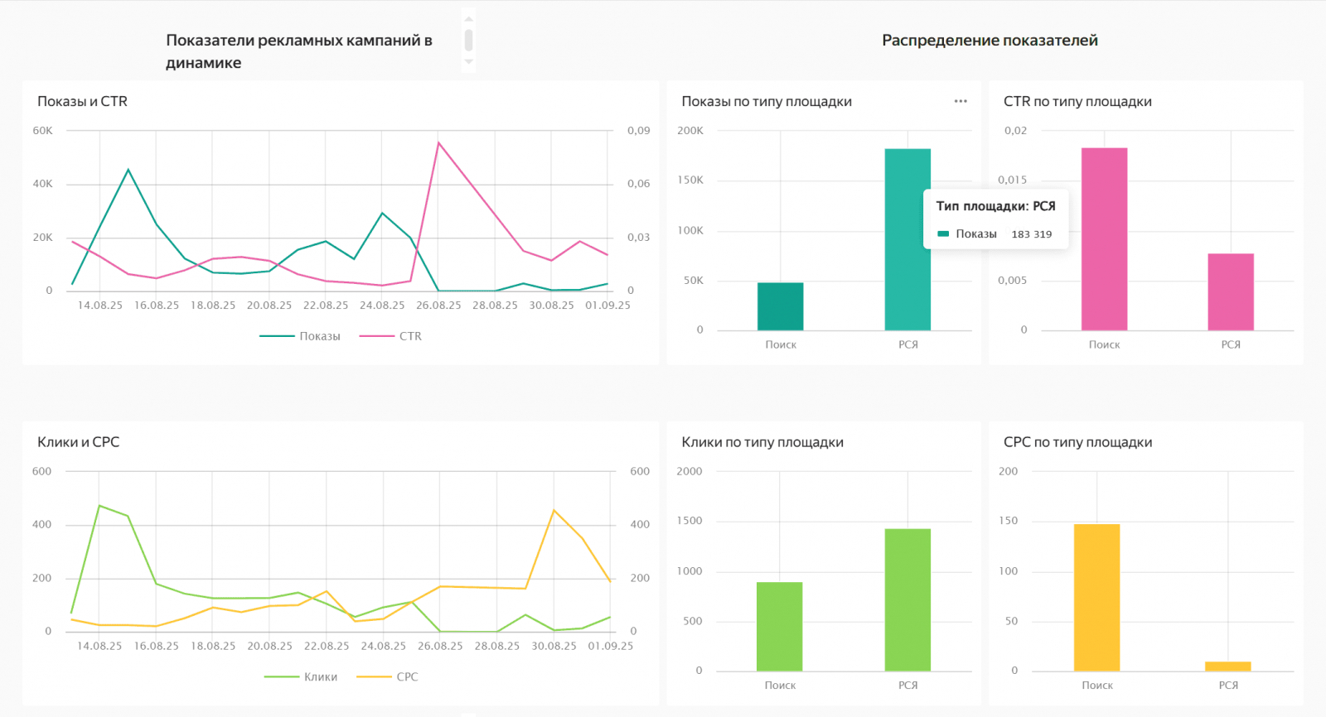Click the green Поиск bar in the Клики chart
The image size is (1326, 717).
point(779,626)
